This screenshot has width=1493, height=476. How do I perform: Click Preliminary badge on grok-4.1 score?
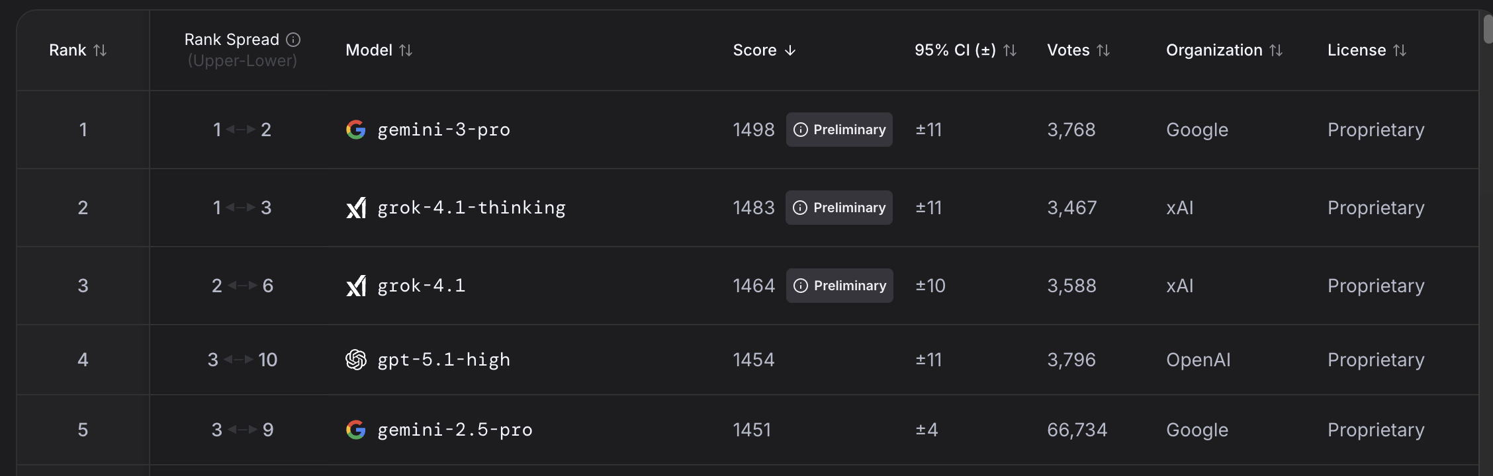pos(839,286)
